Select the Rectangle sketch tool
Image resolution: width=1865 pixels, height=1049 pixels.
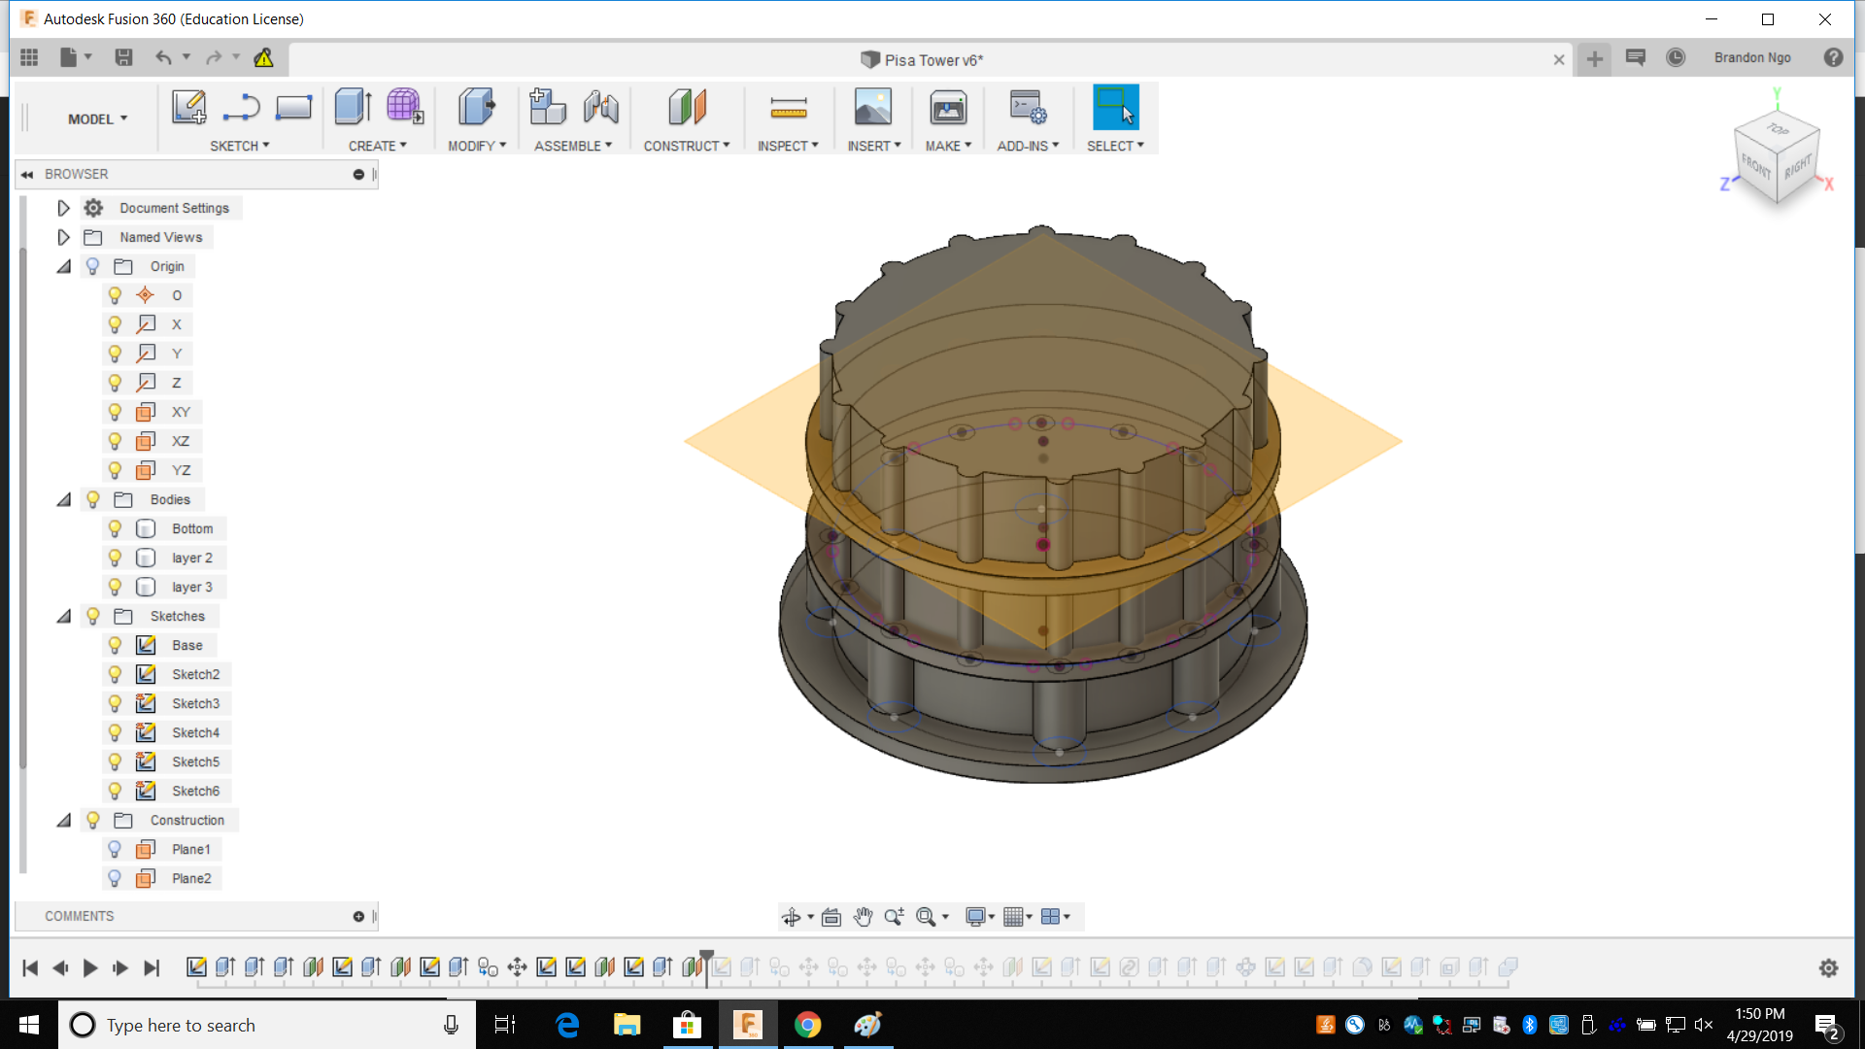293,107
